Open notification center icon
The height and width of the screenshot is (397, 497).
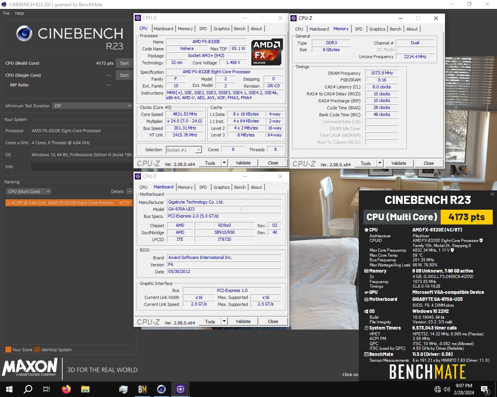pos(485,389)
